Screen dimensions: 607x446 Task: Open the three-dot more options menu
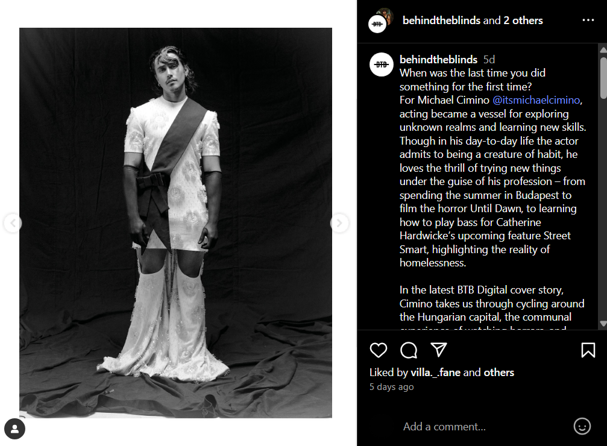coord(588,20)
